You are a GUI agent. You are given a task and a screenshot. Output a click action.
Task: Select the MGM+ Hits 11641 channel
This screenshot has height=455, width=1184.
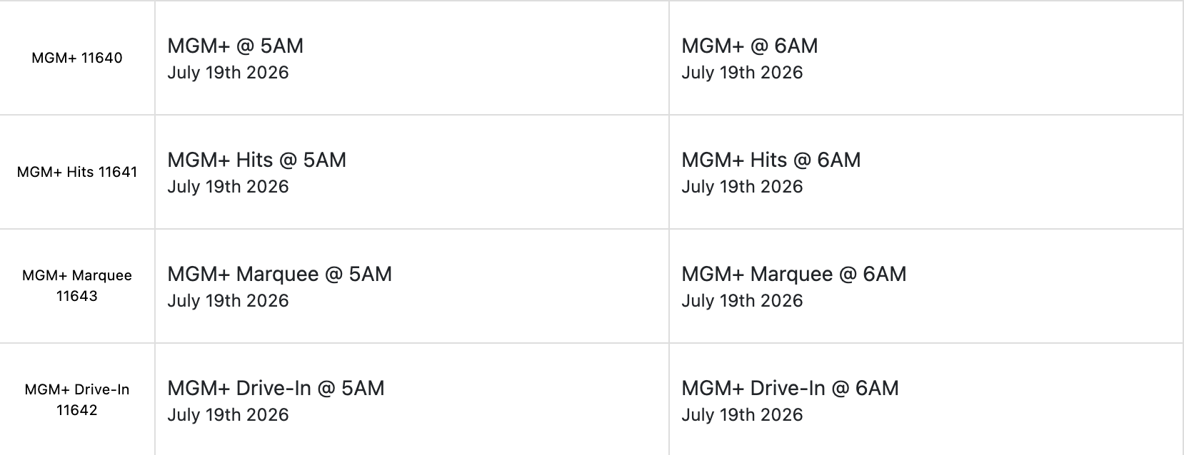point(77,172)
